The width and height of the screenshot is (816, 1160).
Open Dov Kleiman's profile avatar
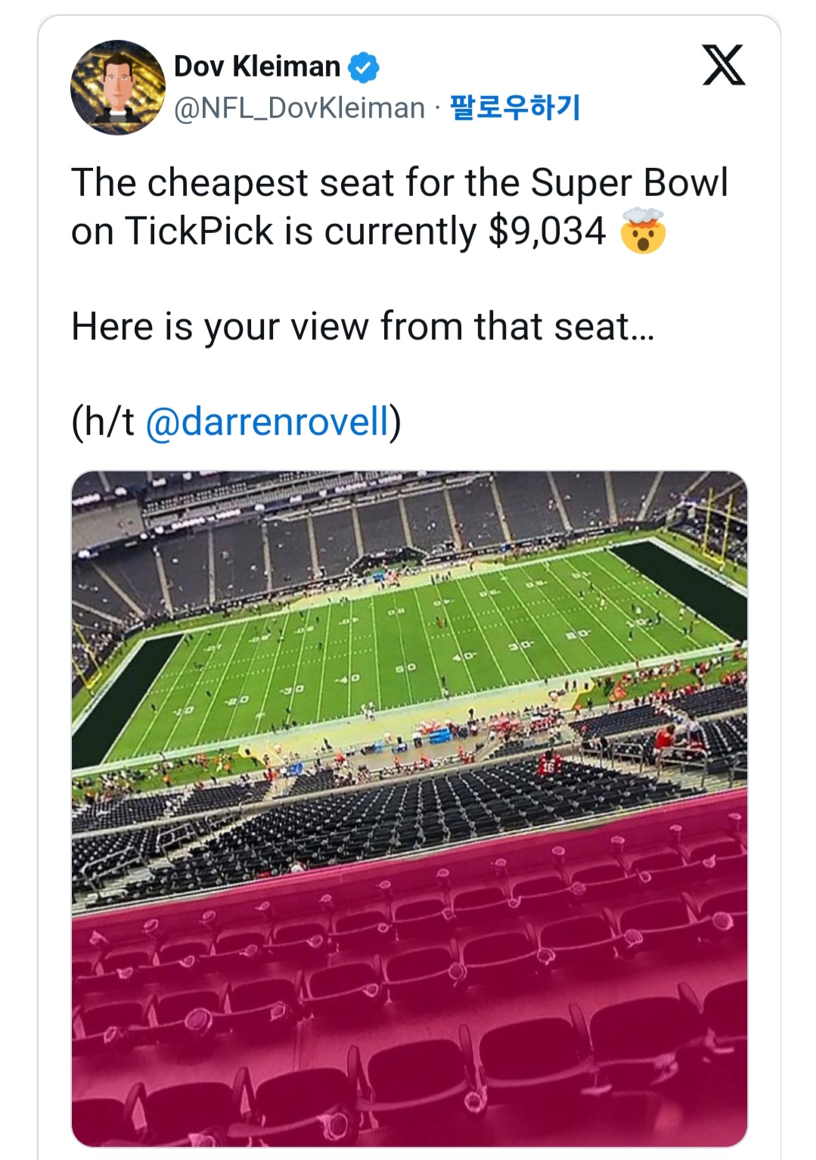click(118, 88)
